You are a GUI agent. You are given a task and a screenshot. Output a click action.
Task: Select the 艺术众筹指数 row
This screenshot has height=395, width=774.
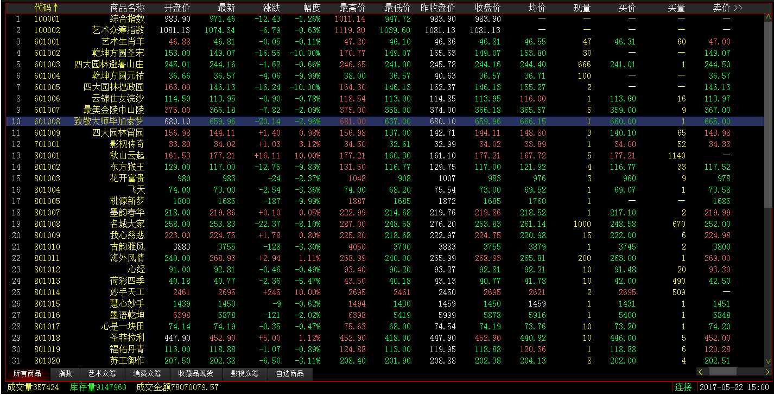pyautogui.click(x=385, y=30)
